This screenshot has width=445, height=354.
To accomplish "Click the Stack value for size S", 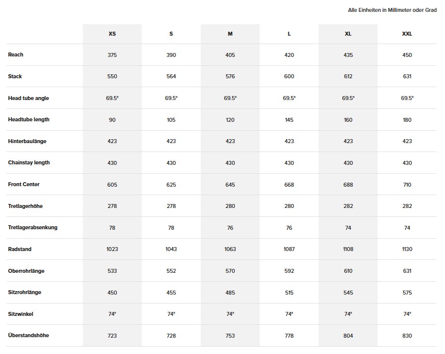I will (x=171, y=77).
